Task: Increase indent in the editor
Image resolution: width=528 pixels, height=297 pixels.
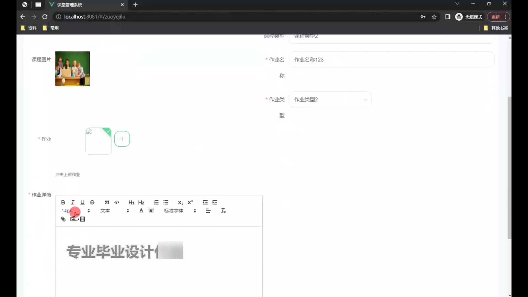Action: tap(215, 202)
